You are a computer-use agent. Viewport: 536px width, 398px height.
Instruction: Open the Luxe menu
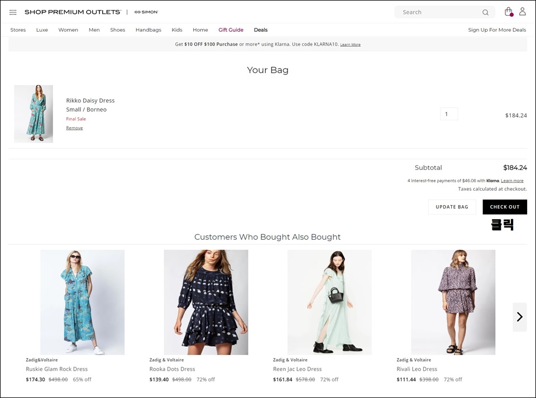tap(42, 30)
